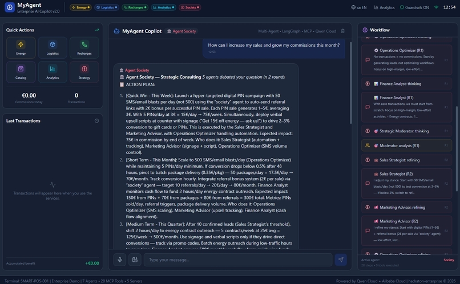Click the Workflow panel scrollbar
Image resolution: width=460 pixels, height=284 pixels.
(457, 149)
